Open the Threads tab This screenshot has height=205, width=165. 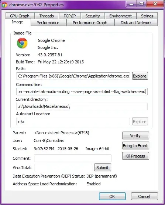(47, 16)
